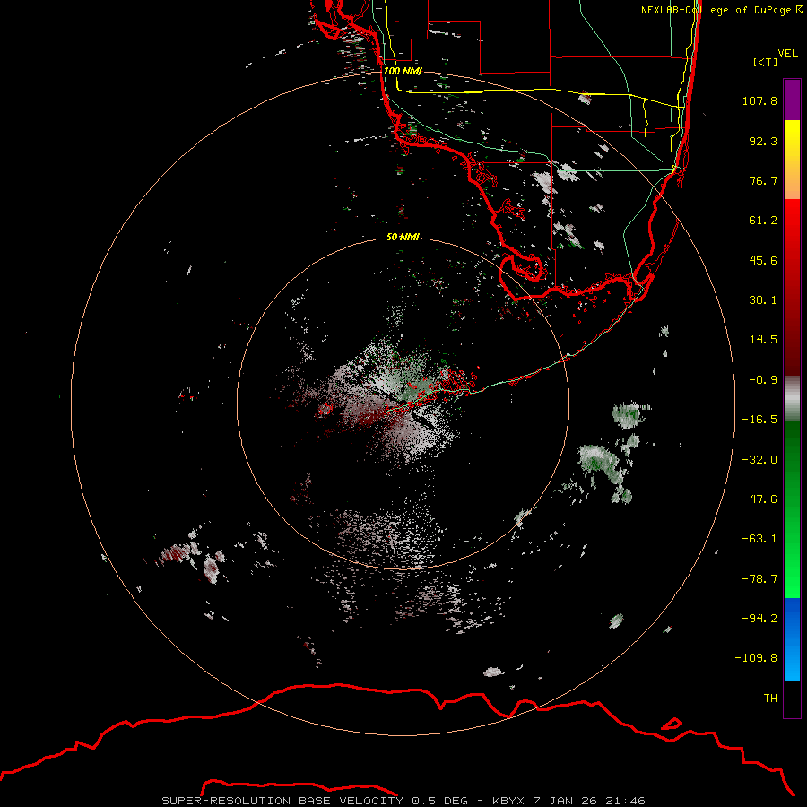Select the 61.2 scale value
The width and height of the screenshot is (807, 807).
[763, 221]
